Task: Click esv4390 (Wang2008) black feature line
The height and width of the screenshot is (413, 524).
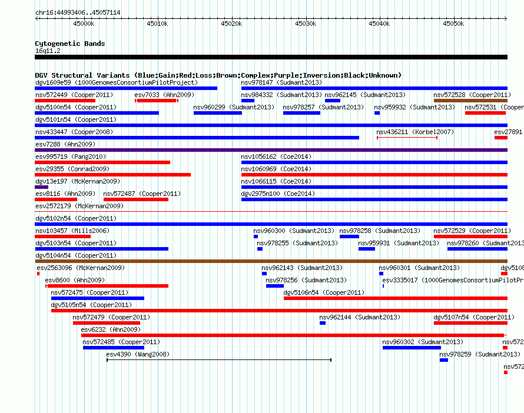Action: 219,360
